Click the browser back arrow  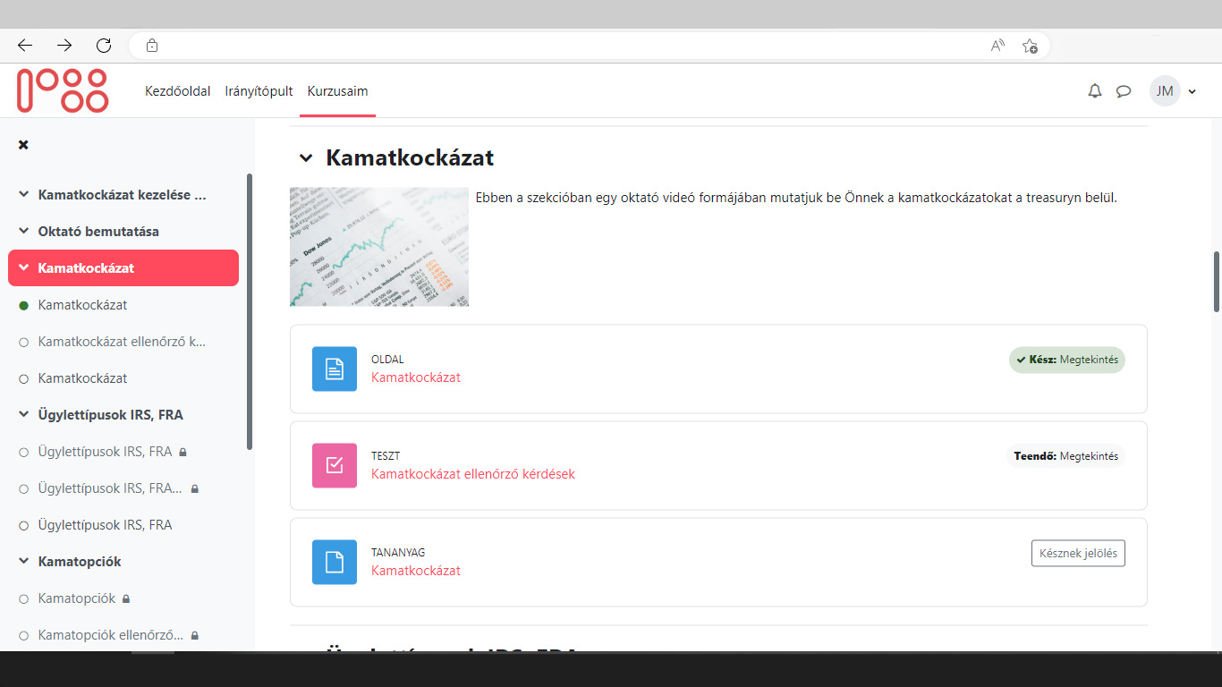pyautogui.click(x=24, y=45)
